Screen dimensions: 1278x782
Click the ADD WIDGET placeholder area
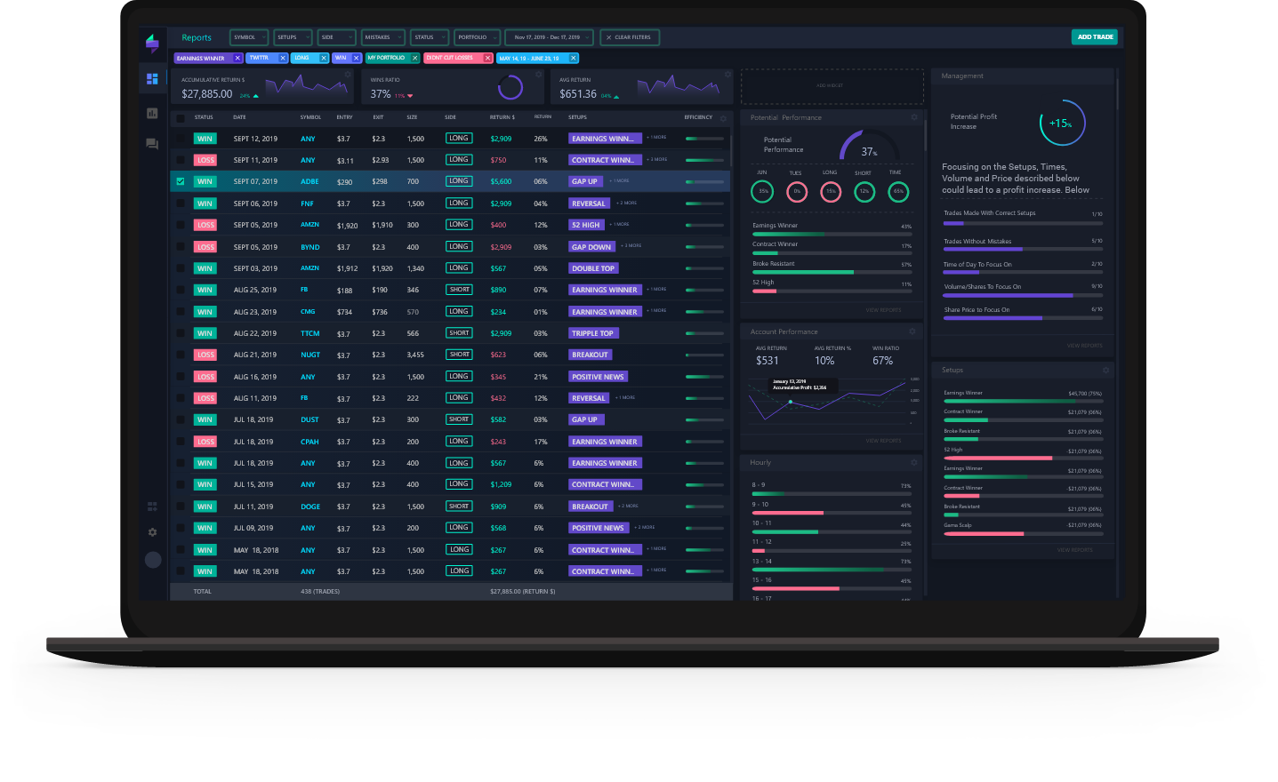pos(832,86)
